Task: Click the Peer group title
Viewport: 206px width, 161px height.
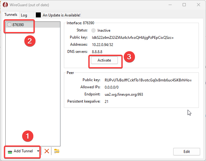Action: [70, 73]
